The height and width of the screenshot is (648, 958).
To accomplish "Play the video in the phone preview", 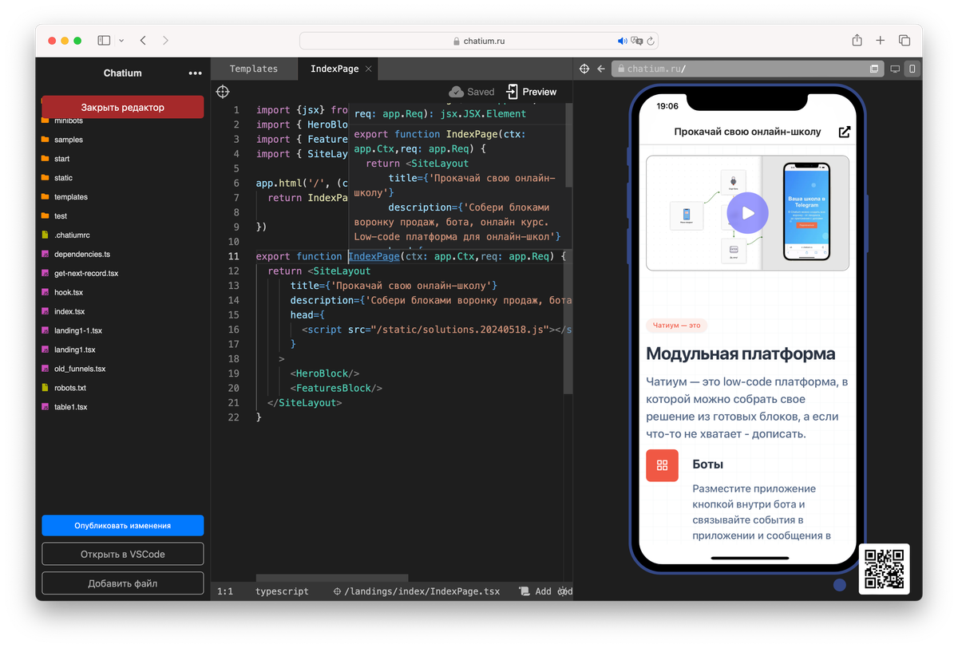I will (747, 213).
